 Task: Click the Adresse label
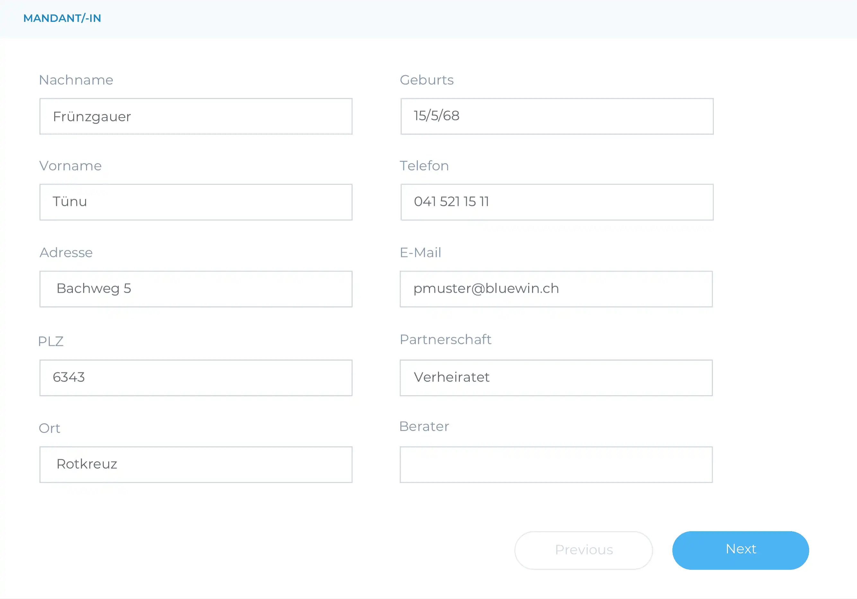66,253
